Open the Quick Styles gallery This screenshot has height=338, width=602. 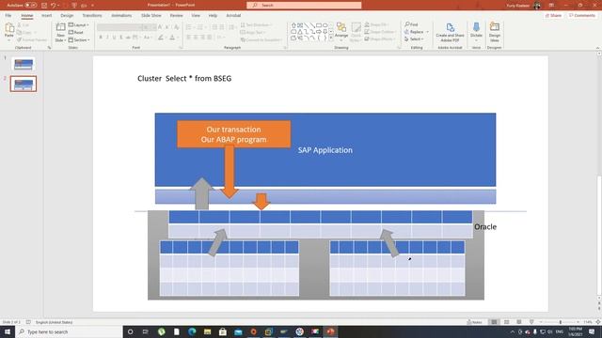[356, 31]
